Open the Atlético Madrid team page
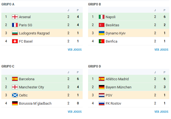 pos(117,79)
